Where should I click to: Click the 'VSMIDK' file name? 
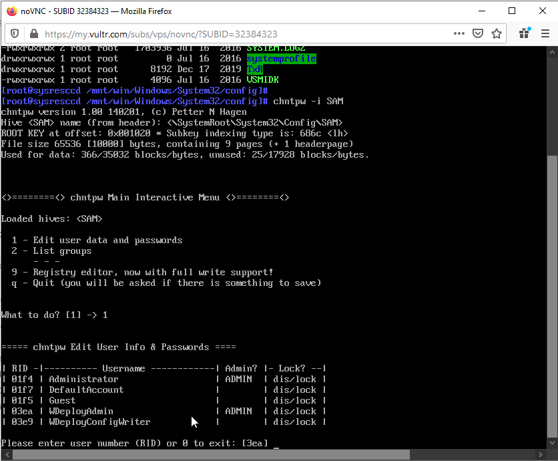click(x=262, y=80)
